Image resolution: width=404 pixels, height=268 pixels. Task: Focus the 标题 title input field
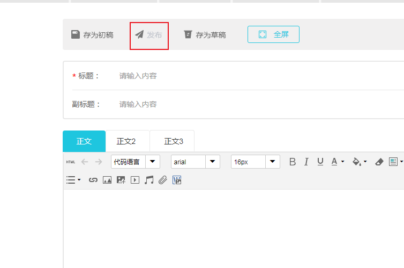pos(260,76)
